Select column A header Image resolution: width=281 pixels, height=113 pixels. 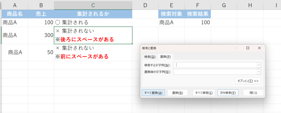click(x=15, y=5)
